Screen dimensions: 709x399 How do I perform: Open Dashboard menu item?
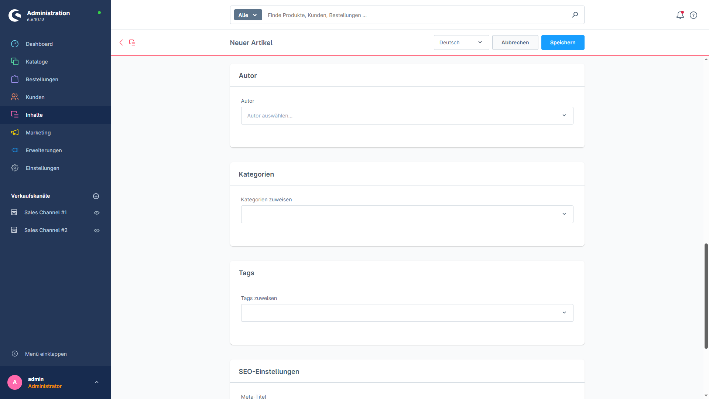pos(55,44)
